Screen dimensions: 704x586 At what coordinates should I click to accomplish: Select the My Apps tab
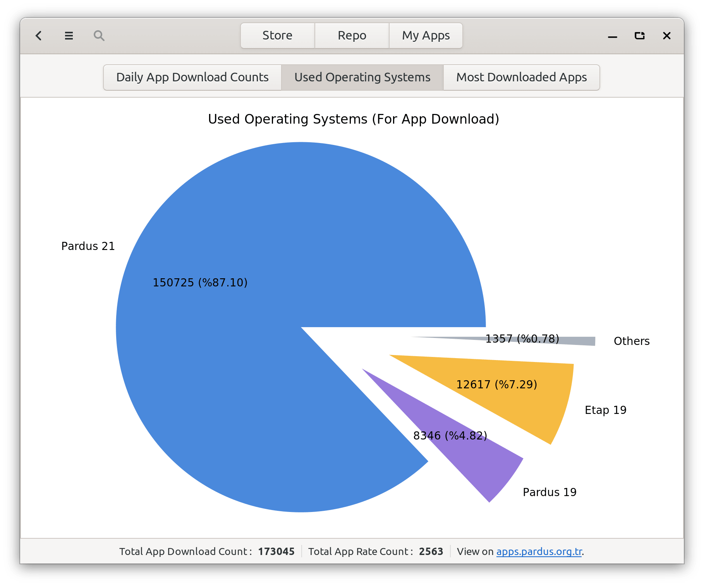tap(426, 36)
